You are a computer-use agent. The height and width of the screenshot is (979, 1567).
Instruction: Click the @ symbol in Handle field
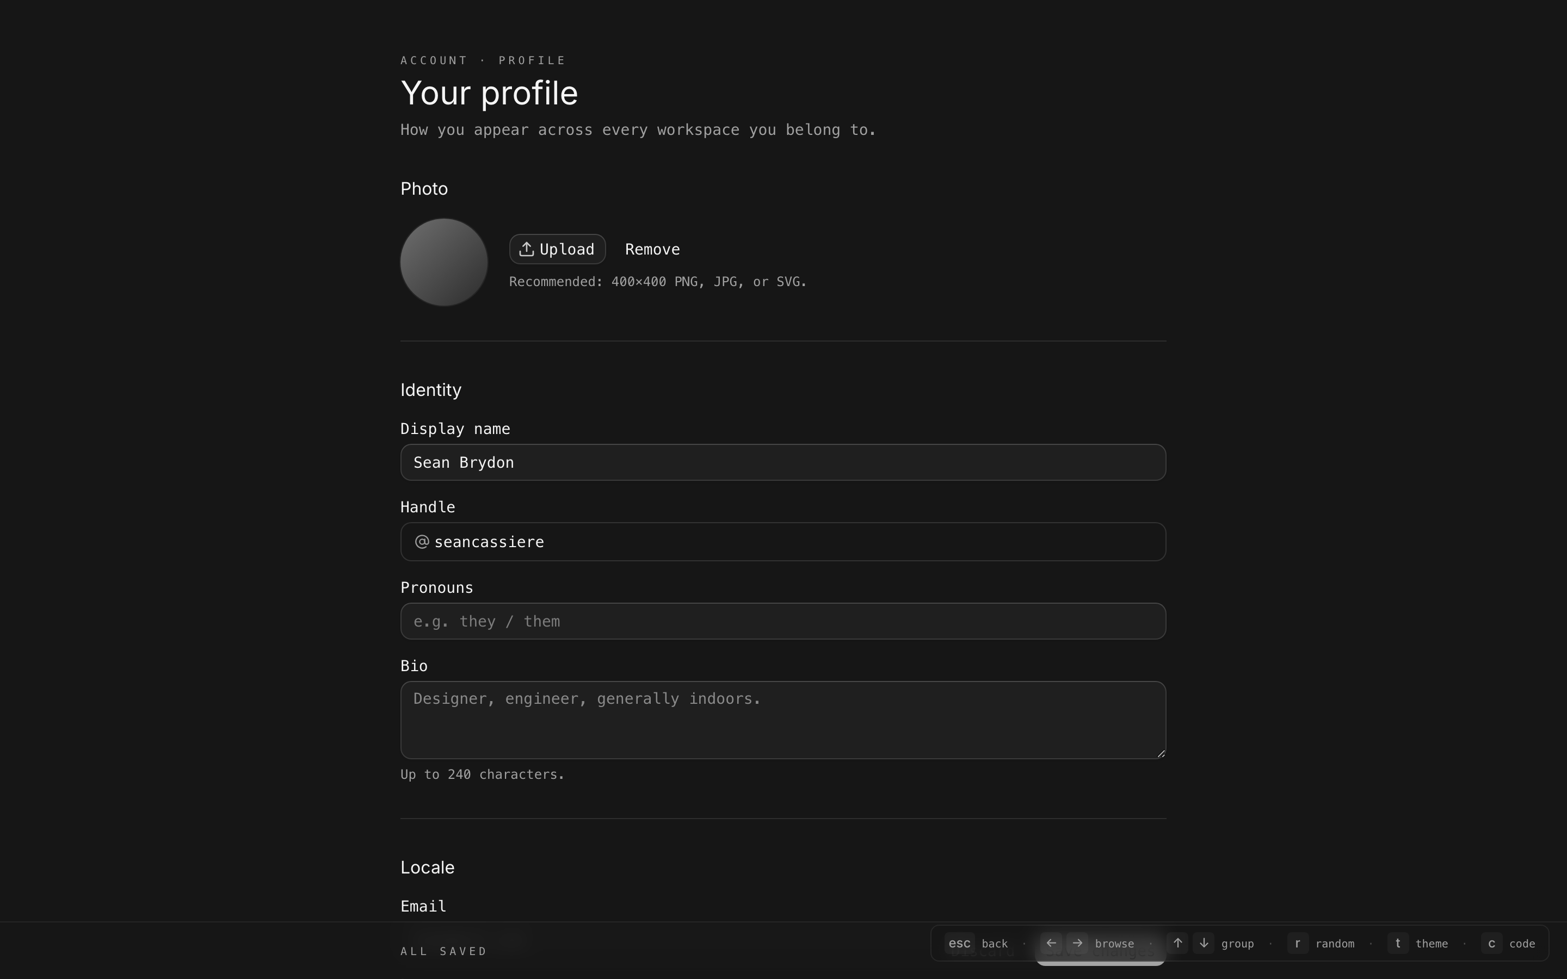click(x=422, y=542)
